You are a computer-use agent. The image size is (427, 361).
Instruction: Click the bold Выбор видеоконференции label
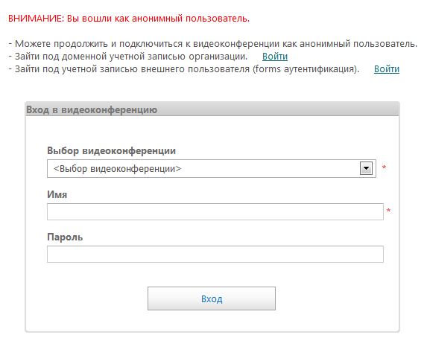pyautogui.click(x=111, y=150)
